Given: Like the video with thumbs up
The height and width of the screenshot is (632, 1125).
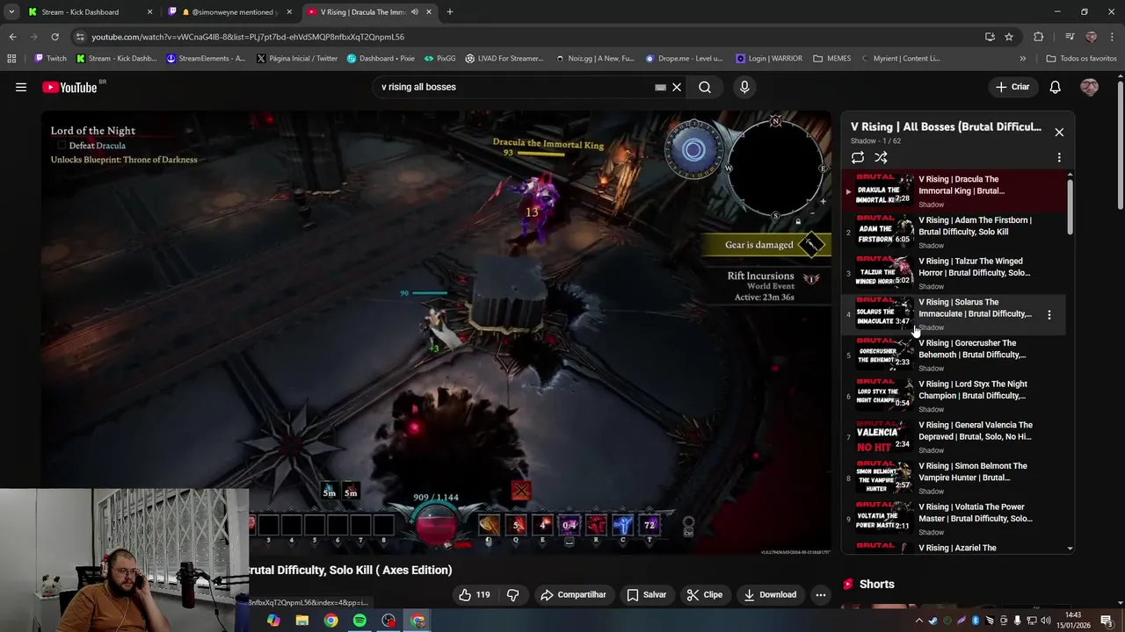Looking at the screenshot, I should (x=475, y=594).
